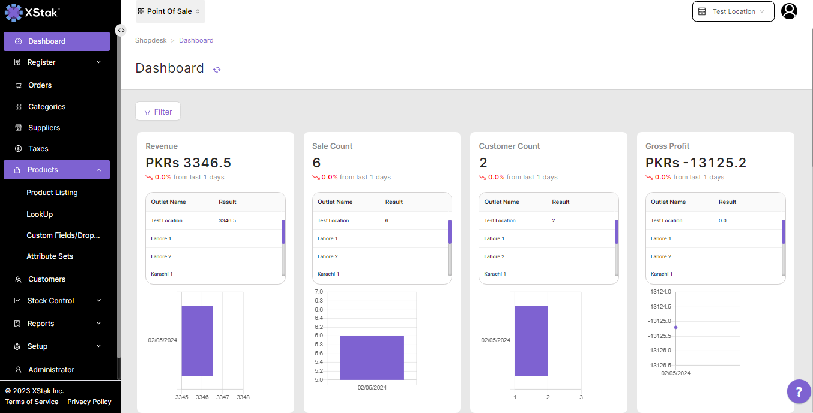Screen dimensions: 813x413
Task: Click the Shopdesk breadcrumb link
Action: pyautogui.click(x=150, y=40)
